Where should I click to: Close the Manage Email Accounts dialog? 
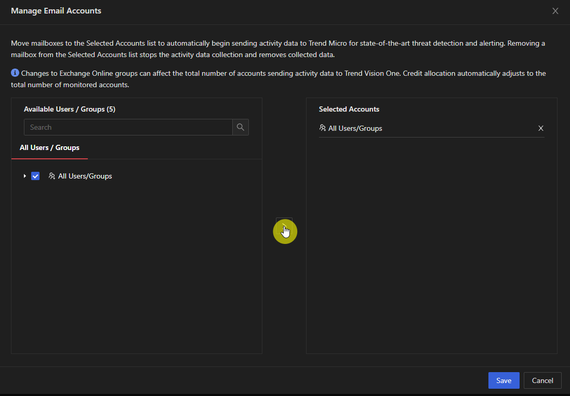[555, 11]
